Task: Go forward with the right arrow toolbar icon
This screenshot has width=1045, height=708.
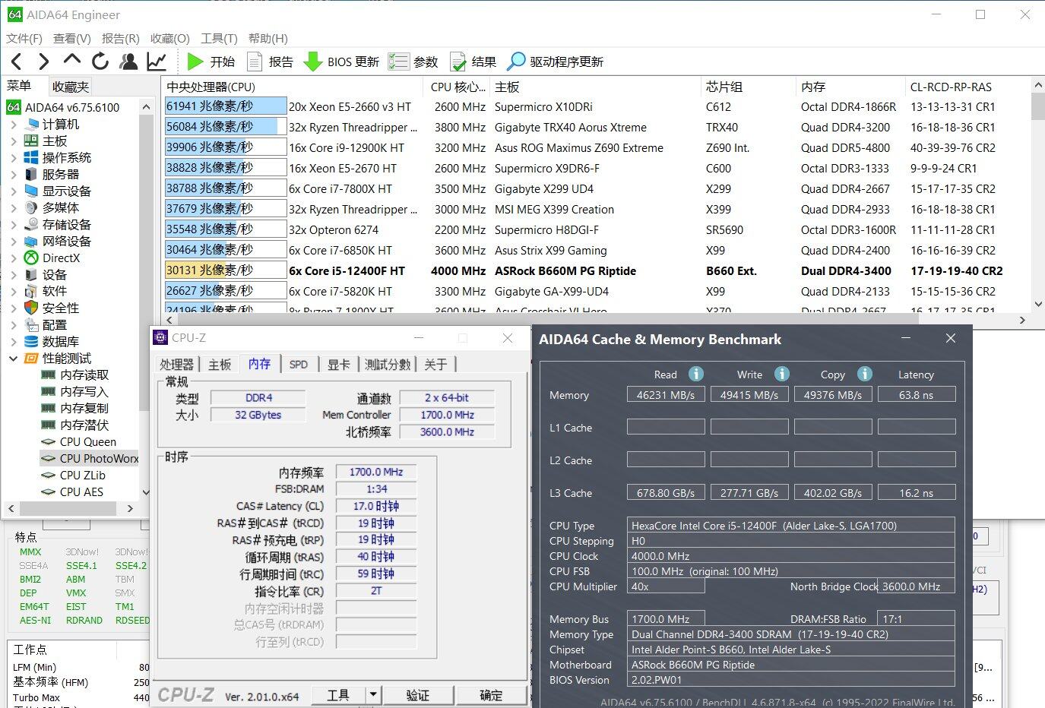Action: pyautogui.click(x=44, y=62)
